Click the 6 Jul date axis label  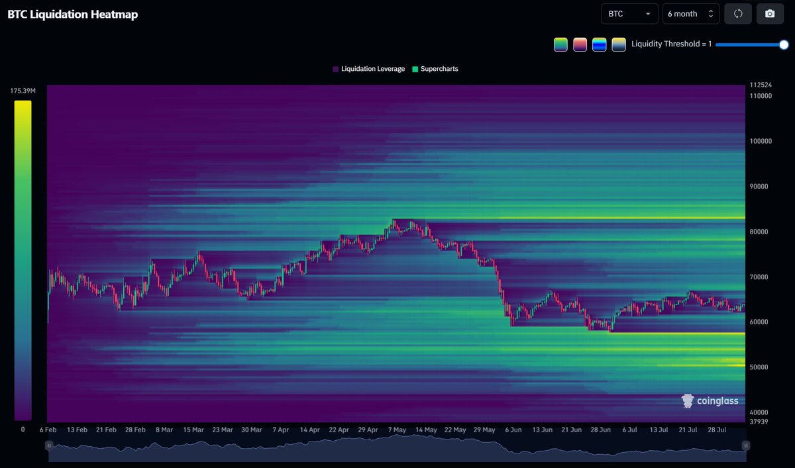[629, 430]
